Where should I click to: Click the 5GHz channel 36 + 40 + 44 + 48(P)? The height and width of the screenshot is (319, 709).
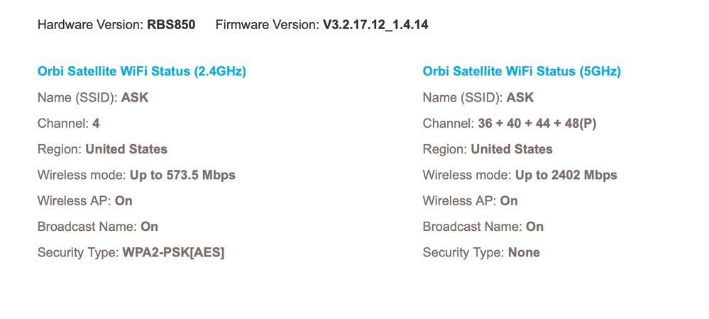tap(537, 123)
